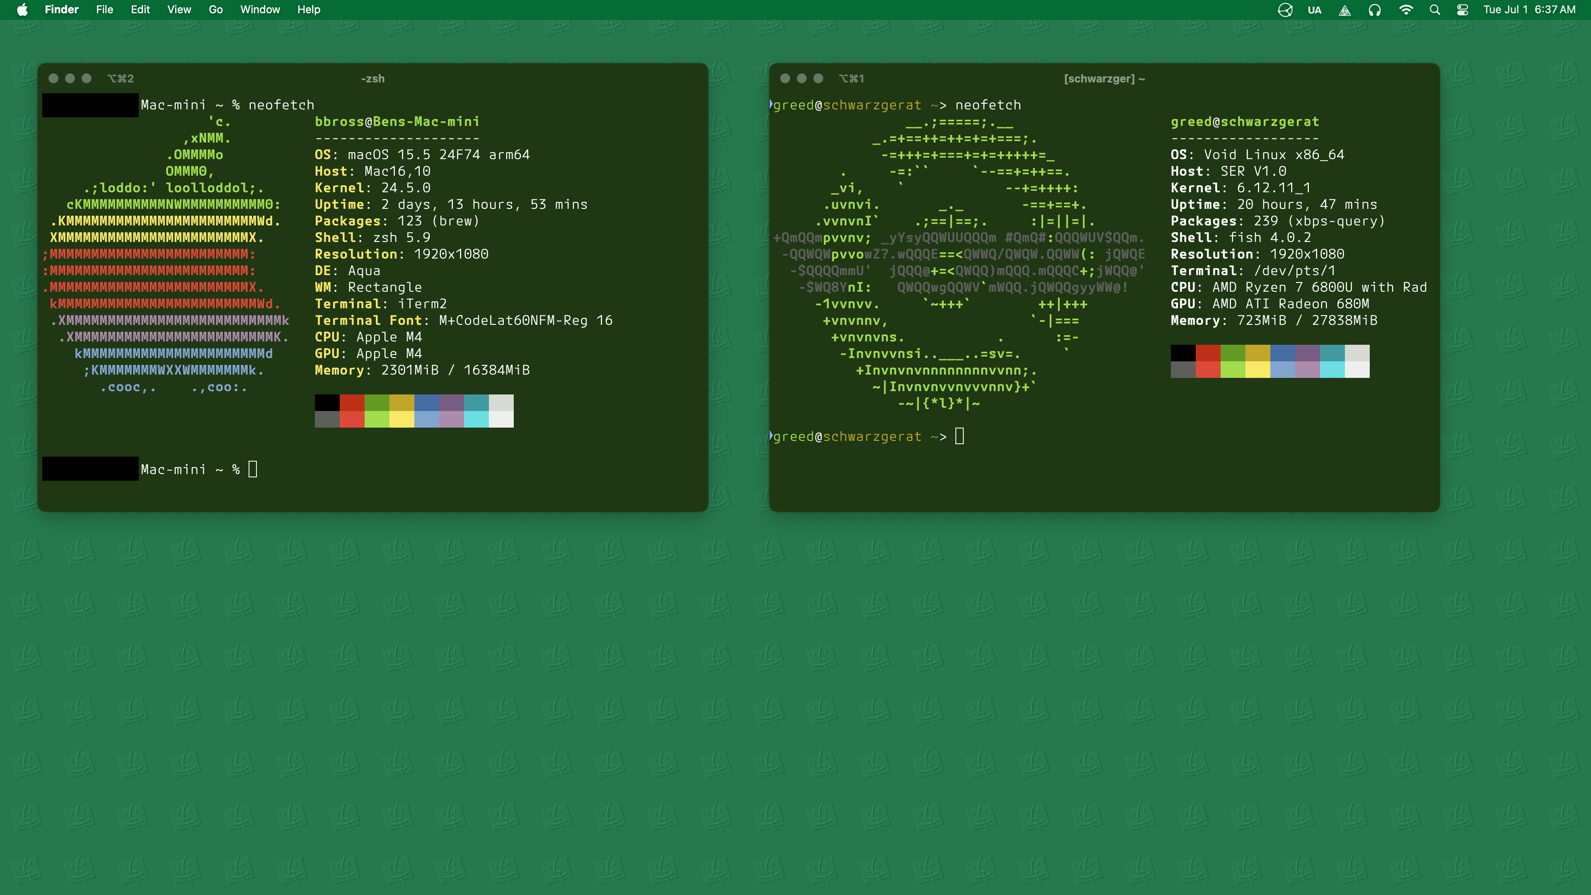Click the Uptime: 2 days line
Image resolution: width=1591 pixels, height=895 pixels.
click(451, 204)
